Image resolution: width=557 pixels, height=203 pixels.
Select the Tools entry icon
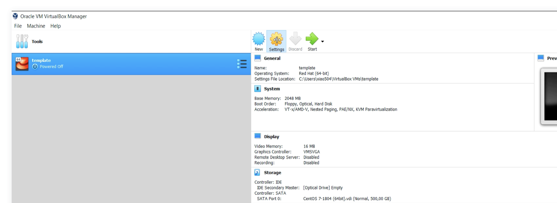23,41
